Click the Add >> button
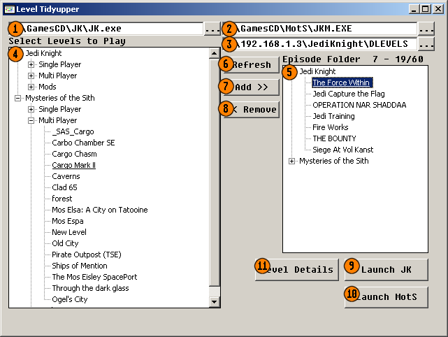The width and height of the screenshot is (448, 337). coord(251,87)
